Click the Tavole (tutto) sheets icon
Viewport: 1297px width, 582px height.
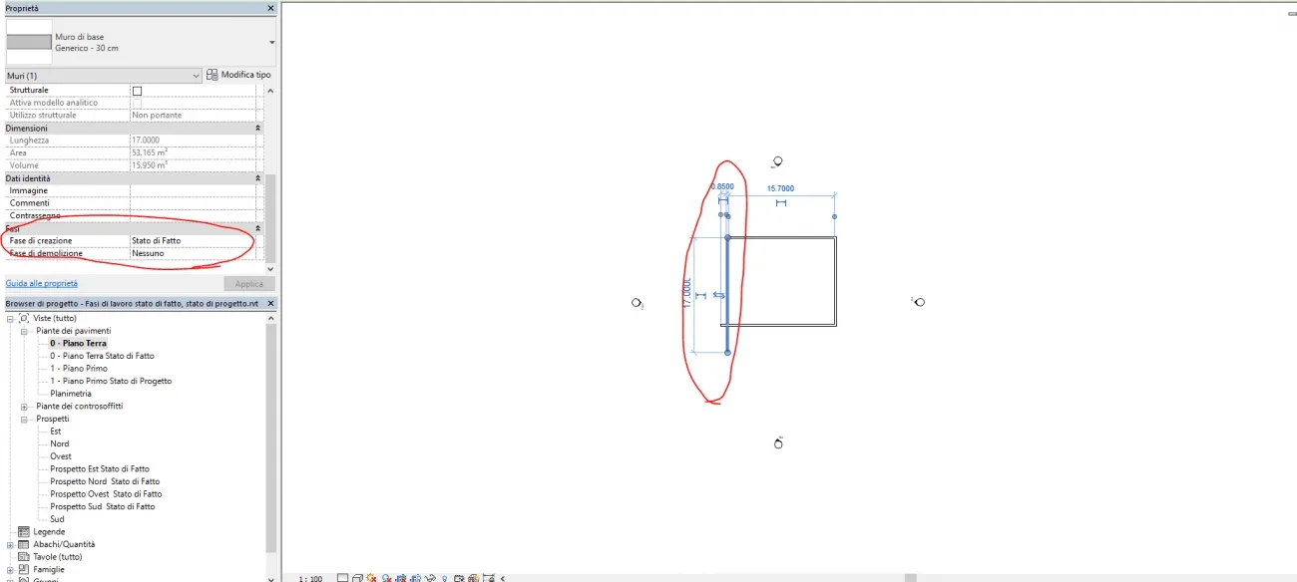click(x=24, y=557)
